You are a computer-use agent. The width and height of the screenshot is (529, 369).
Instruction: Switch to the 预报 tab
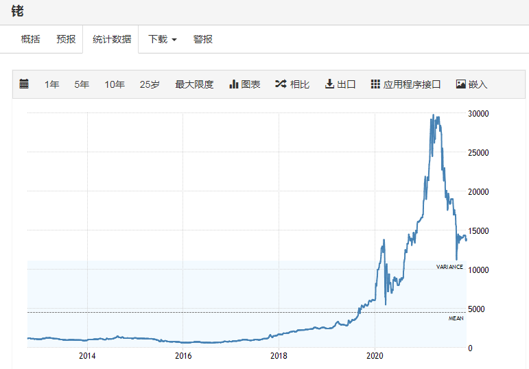[66, 40]
